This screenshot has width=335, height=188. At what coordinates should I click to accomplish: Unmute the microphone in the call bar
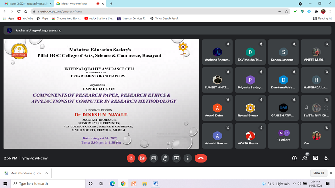pyautogui.click(x=131, y=158)
